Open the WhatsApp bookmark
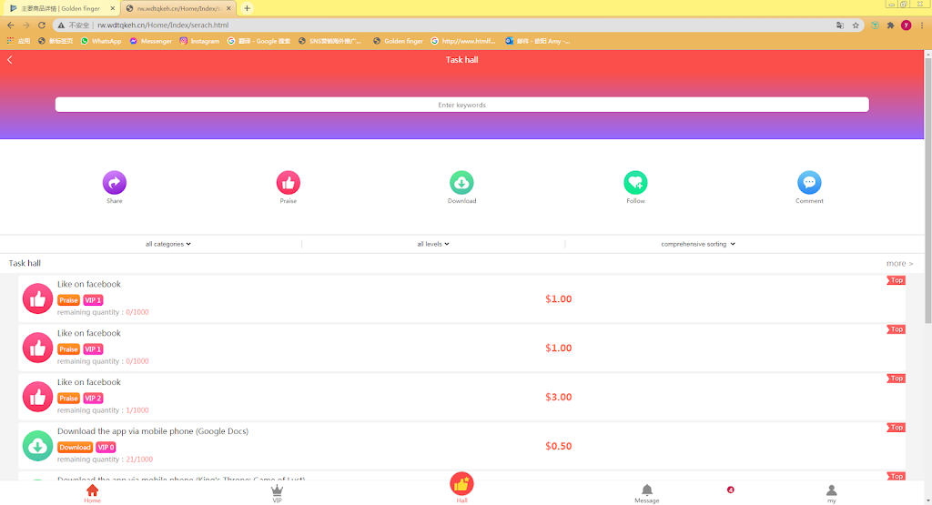This screenshot has height=505, width=932. [x=101, y=41]
